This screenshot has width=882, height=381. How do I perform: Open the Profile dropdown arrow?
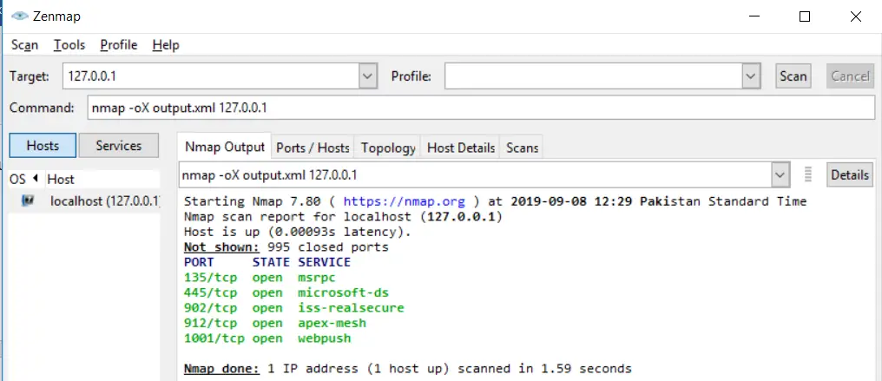click(x=751, y=76)
